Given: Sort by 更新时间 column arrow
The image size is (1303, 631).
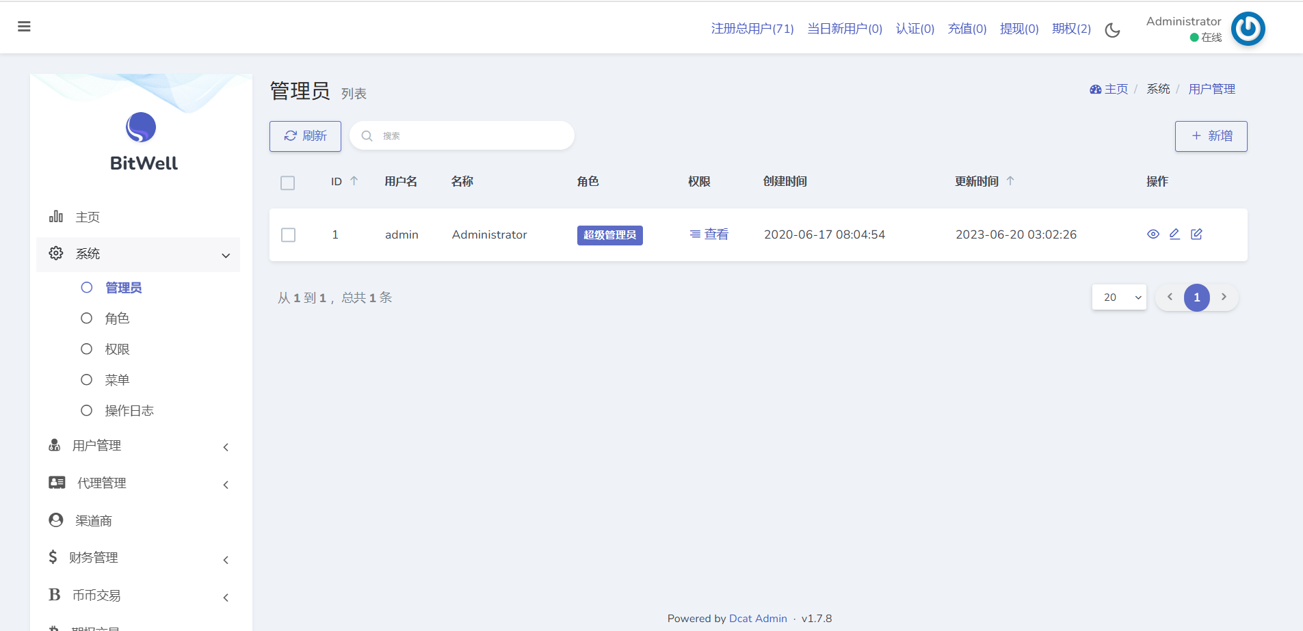Looking at the screenshot, I should coord(1010,181).
